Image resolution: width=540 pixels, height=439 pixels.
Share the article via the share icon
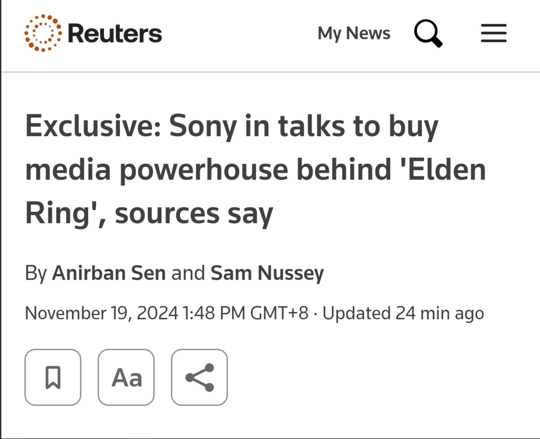[199, 377]
